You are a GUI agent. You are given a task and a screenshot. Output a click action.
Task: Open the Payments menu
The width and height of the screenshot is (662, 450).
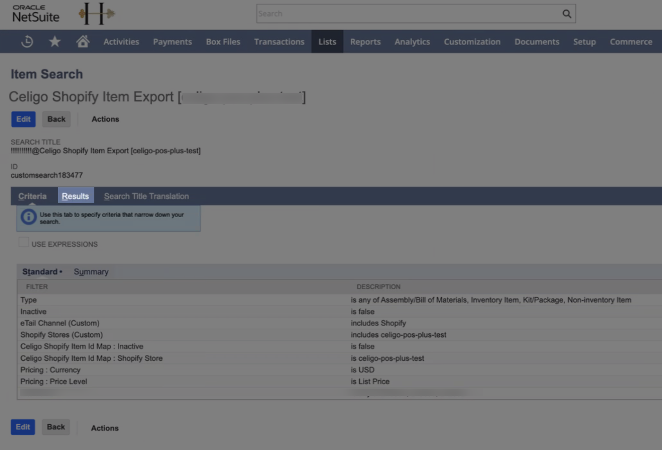point(172,42)
